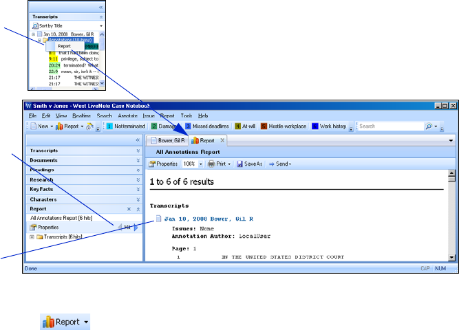Select All Annotations Report [6 hits]
459x330 pixels.
[61, 218]
